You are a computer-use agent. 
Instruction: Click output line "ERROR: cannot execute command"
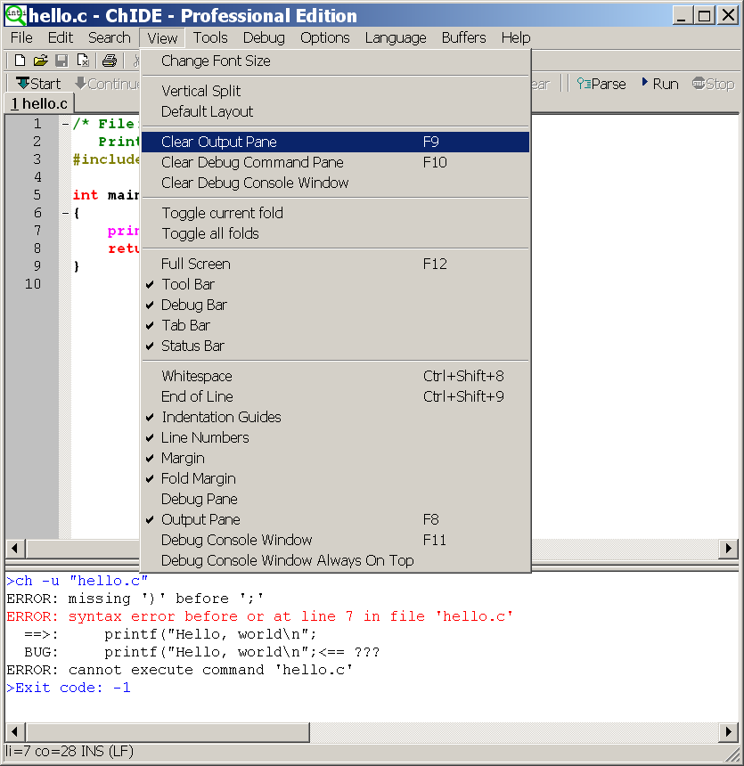tap(179, 670)
